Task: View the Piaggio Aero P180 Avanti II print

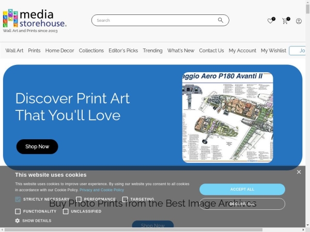Action: pyautogui.click(x=227, y=118)
